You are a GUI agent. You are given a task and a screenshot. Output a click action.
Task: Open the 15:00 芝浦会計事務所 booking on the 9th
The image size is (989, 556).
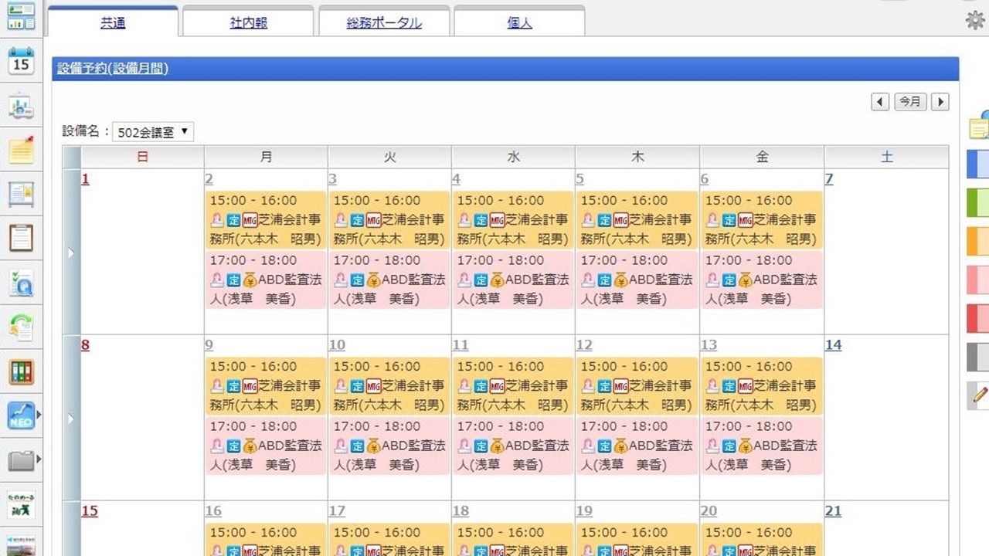[266, 386]
